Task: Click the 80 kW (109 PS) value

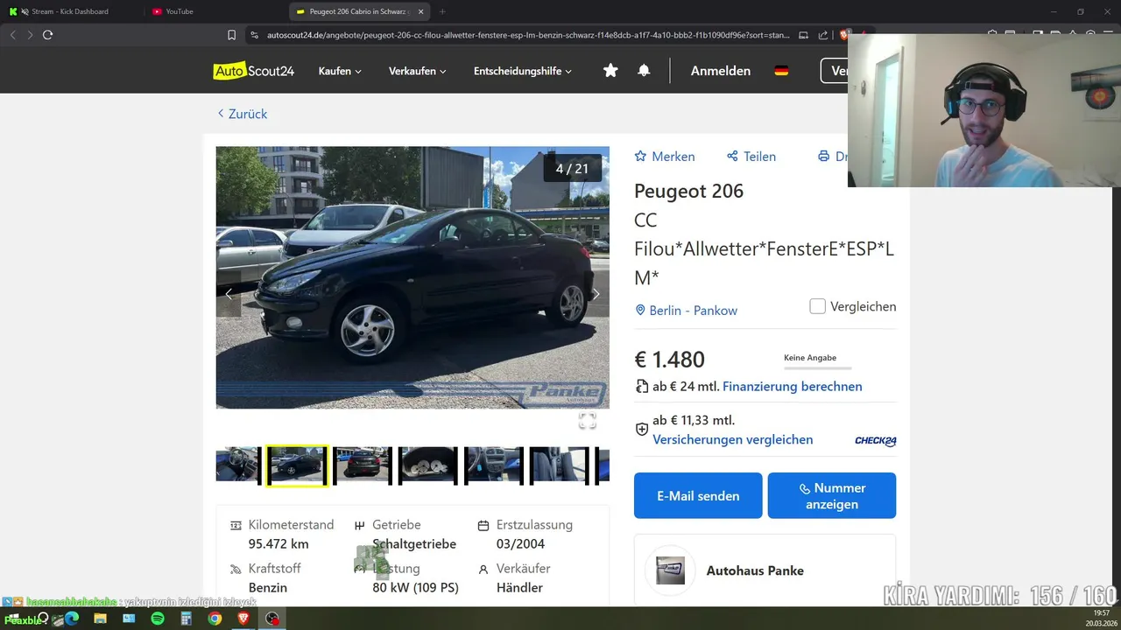Action: 415,588
